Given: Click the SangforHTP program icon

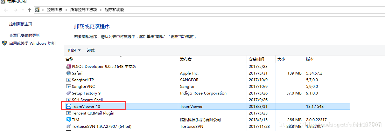Looking at the screenshot, I should pyautogui.click(x=68, y=80).
